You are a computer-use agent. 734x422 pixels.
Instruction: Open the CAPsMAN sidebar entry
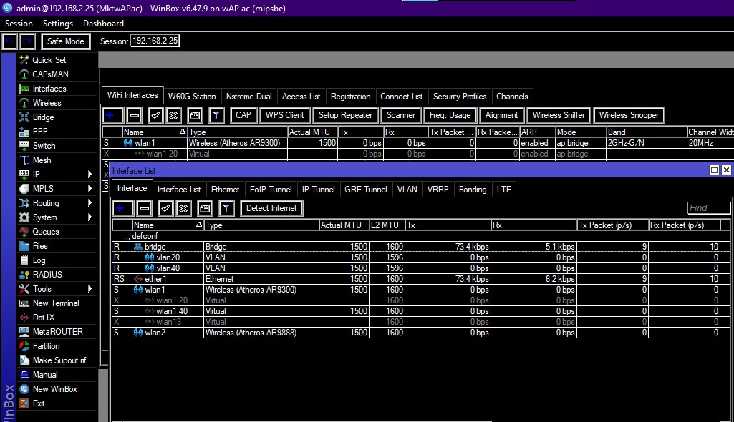point(50,74)
